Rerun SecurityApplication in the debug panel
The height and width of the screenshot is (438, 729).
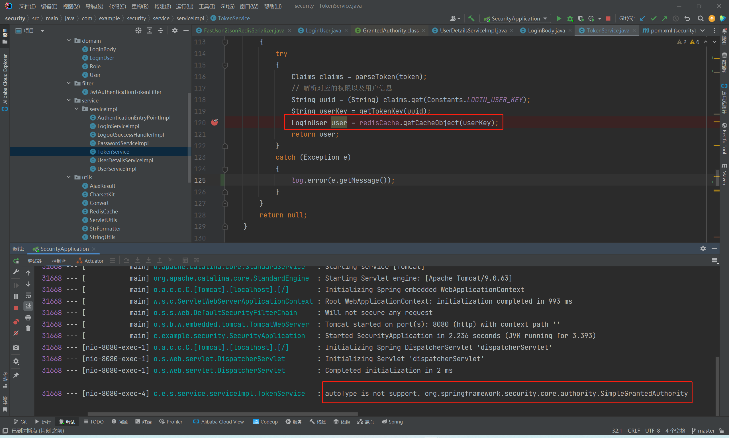coord(16,261)
